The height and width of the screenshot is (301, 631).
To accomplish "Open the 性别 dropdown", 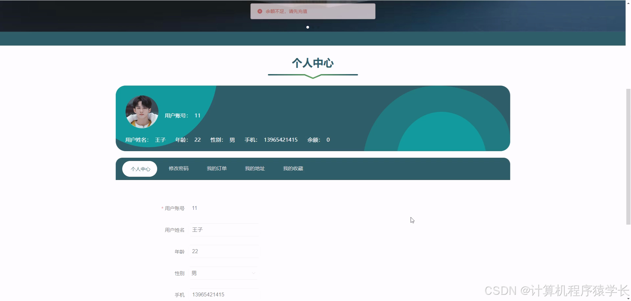I will pyautogui.click(x=224, y=273).
